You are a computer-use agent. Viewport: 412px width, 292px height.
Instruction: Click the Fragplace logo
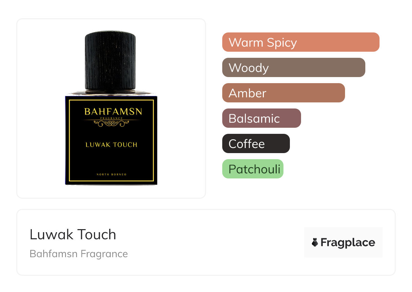point(343,242)
